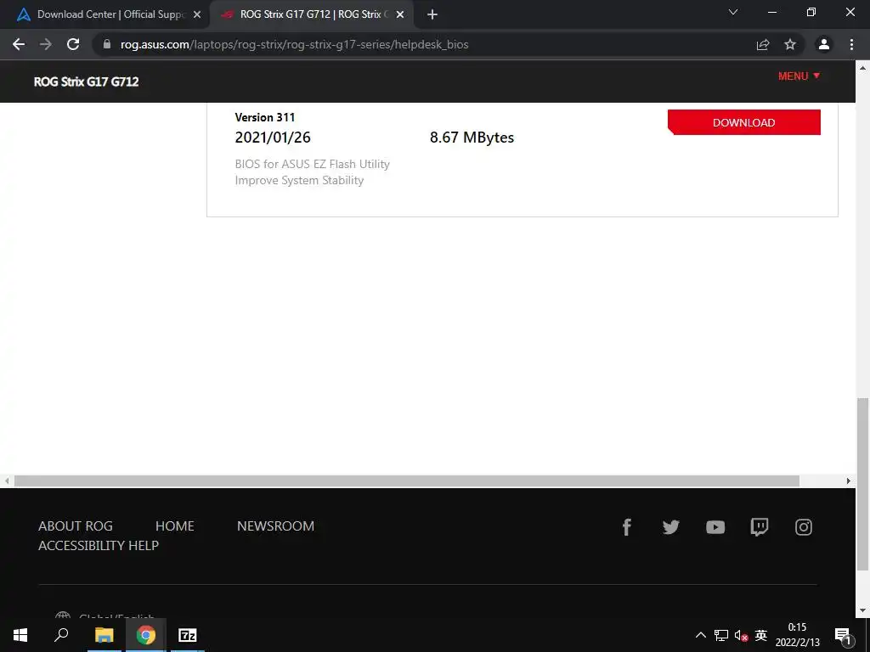Open the ABOUT ROG link
870x652 pixels.
tap(76, 526)
